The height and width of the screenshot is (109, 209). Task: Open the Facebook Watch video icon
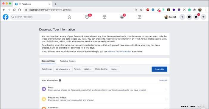pos(87,17)
